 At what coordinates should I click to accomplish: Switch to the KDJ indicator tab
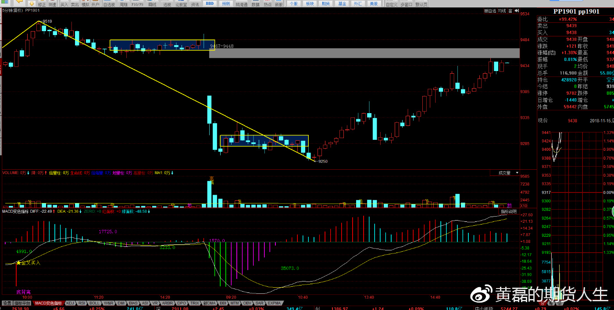71,303
